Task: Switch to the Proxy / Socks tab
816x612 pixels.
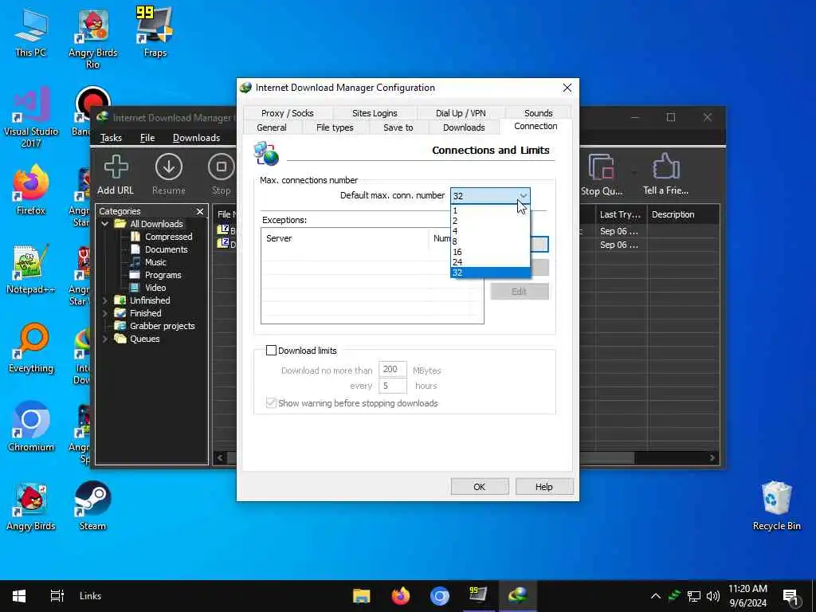Action: [287, 113]
